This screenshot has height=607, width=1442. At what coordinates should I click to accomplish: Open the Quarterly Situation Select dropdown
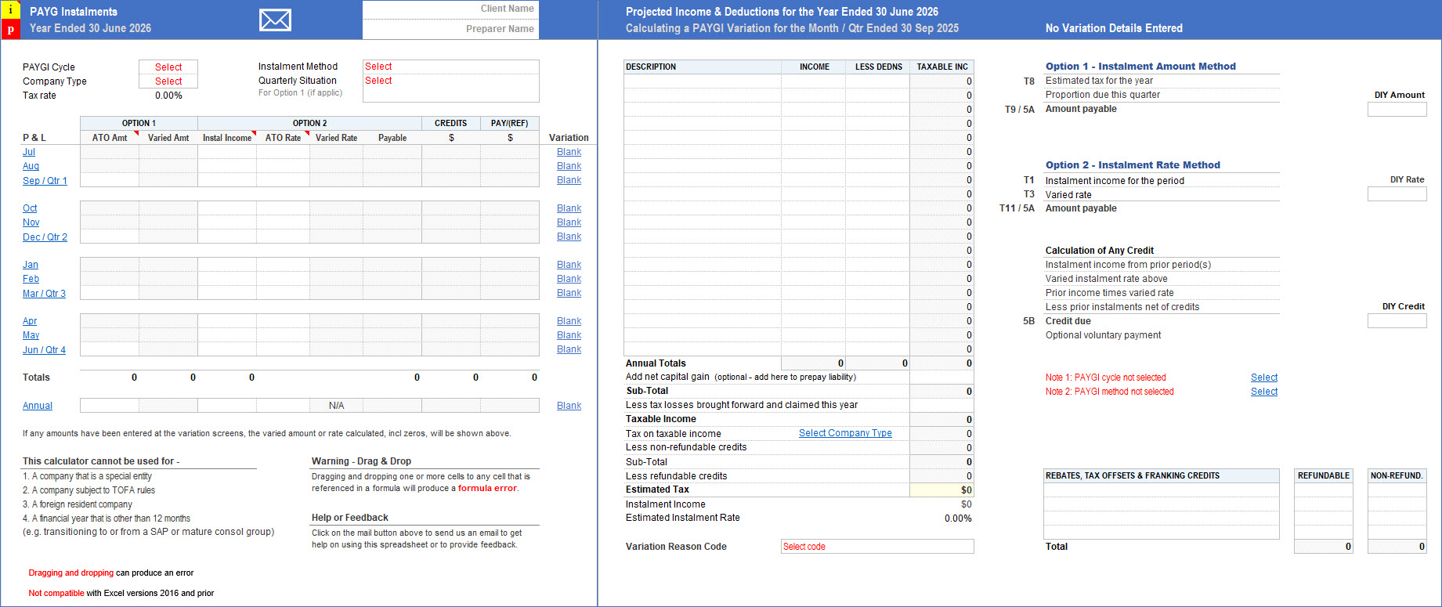pos(450,81)
